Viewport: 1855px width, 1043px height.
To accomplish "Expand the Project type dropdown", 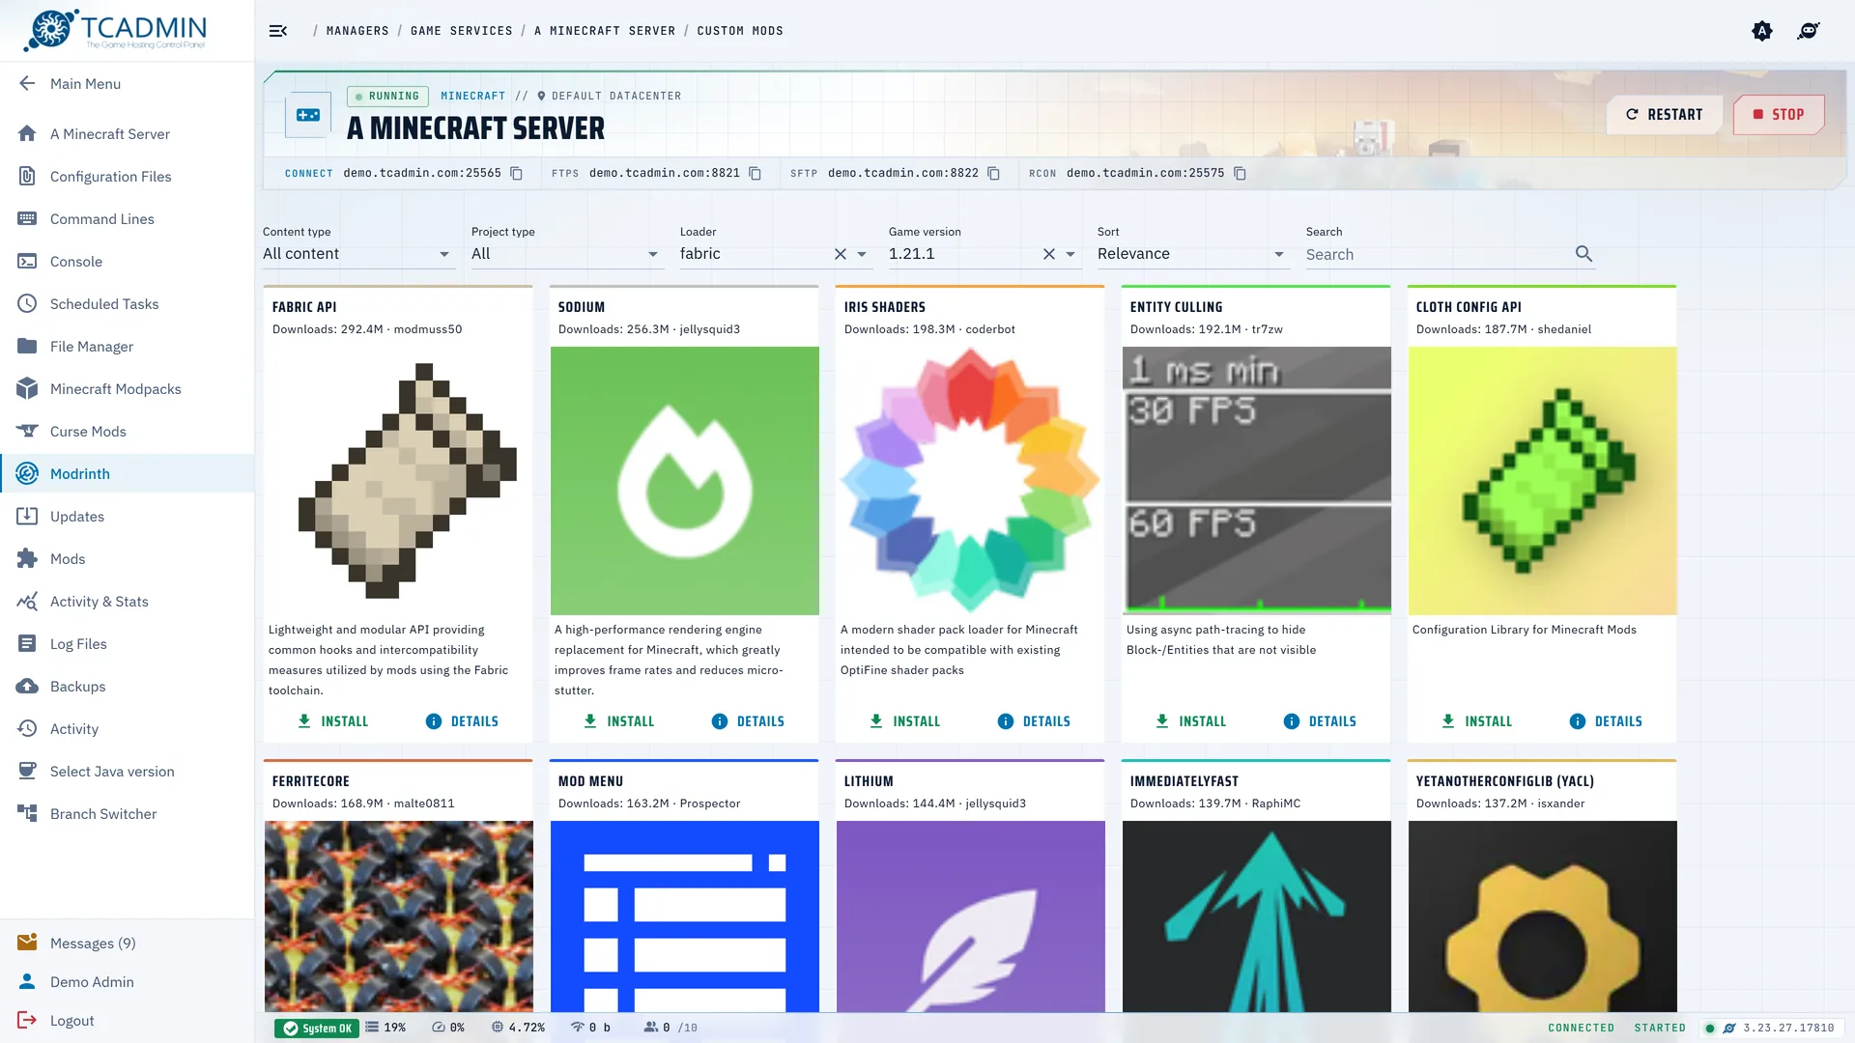I will pos(566,254).
